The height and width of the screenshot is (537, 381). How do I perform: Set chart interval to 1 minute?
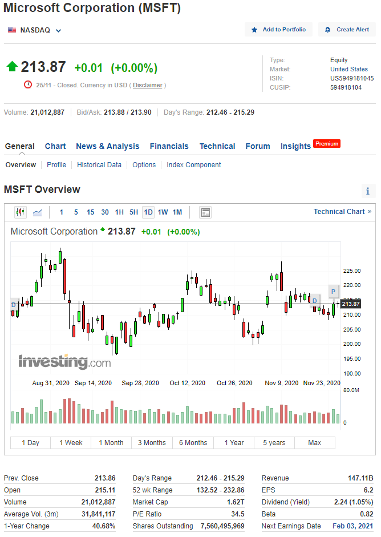pos(61,212)
